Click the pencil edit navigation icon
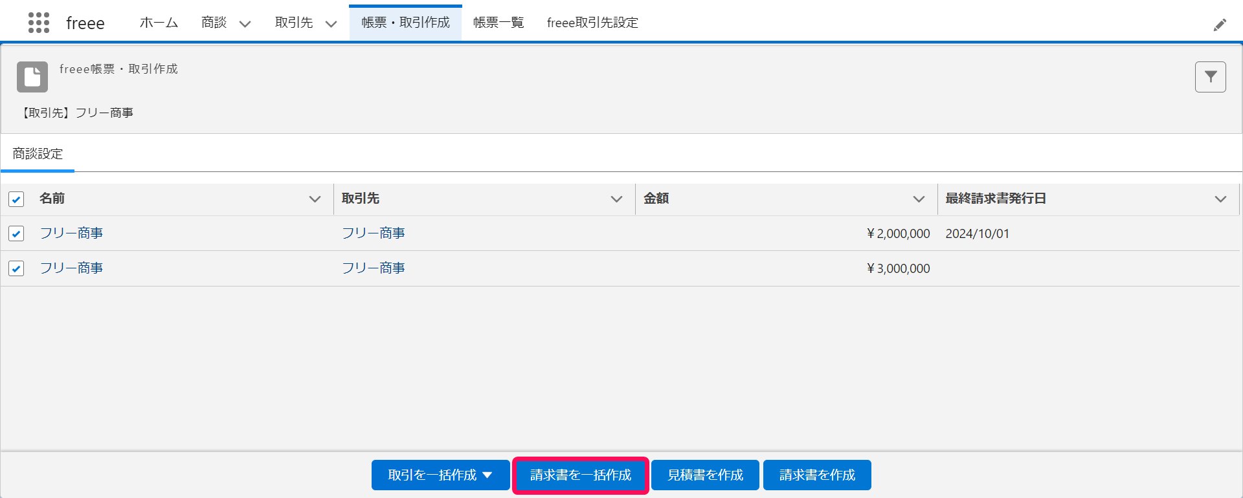The image size is (1243, 498). (x=1220, y=25)
